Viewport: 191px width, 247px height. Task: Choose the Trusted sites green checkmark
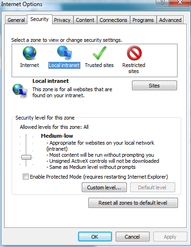[99, 53]
